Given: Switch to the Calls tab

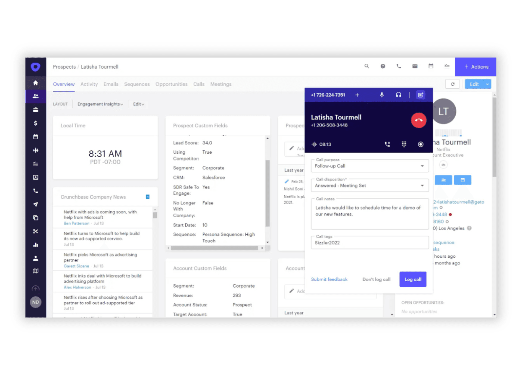Looking at the screenshot, I should coord(199,84).
